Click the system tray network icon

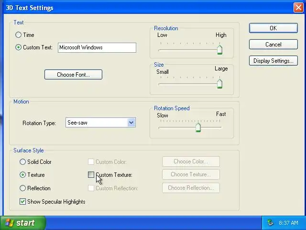point(270,223)
